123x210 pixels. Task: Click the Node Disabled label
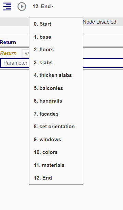[99, 22]
